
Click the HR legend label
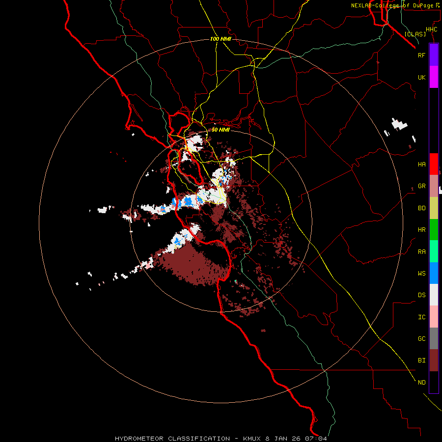(421, 230)
